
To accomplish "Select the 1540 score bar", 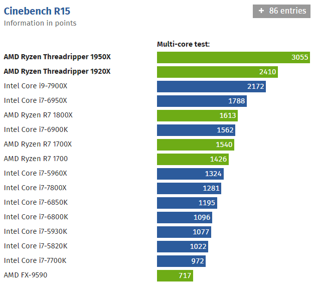I will tap(195, 145).
